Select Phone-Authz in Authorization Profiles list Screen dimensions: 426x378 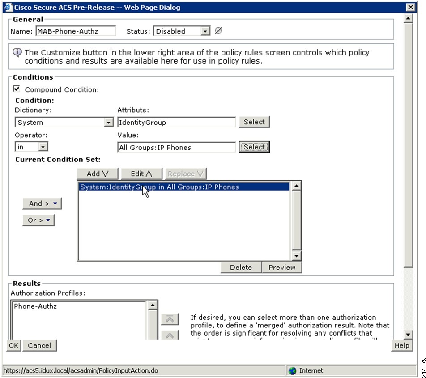(35, 306)
